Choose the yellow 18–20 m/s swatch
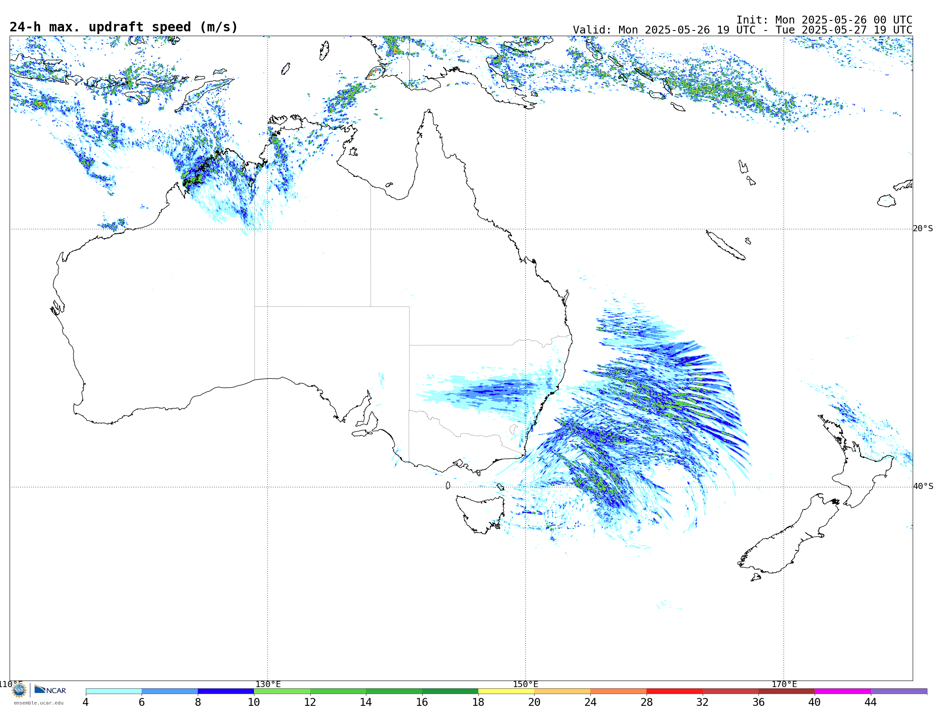 [506, 691]
